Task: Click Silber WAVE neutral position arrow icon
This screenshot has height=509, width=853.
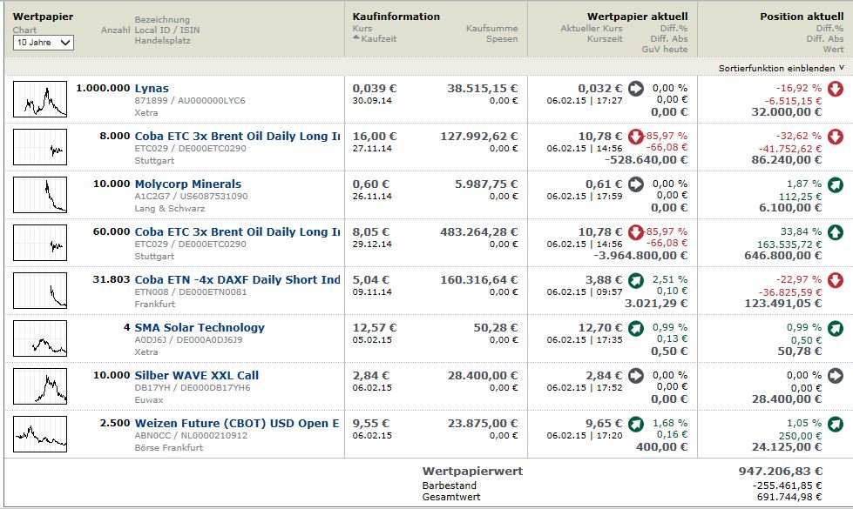Action: click(x=836, y=375)
